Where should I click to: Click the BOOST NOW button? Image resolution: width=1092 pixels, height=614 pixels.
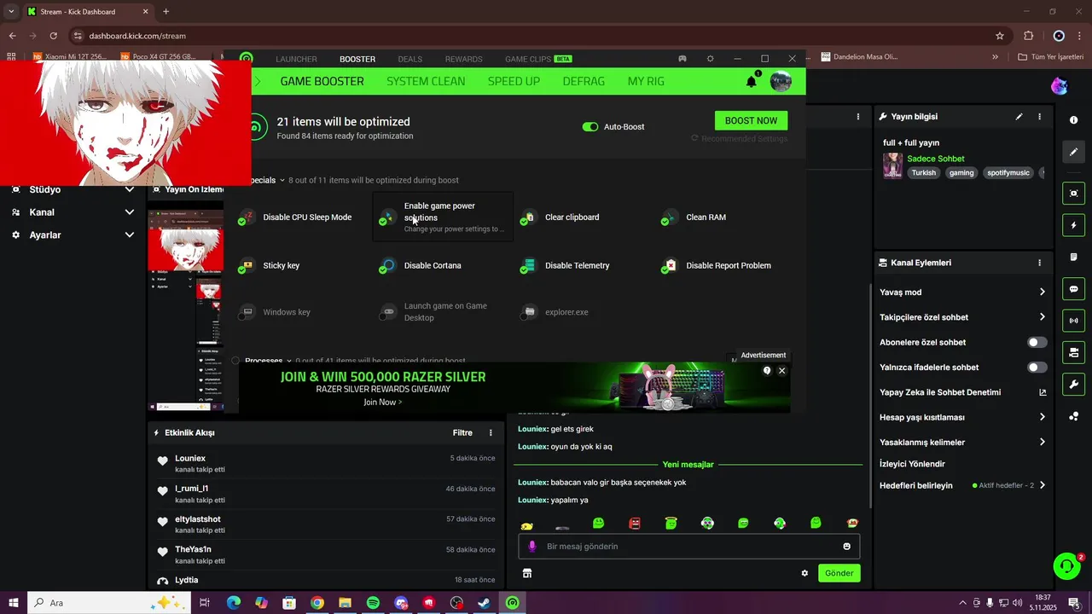pyautogui.click(x=751, y=121)
